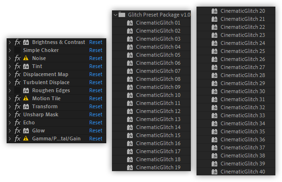Viewport: 282px width, 182px height.
Task: Select the Unsharp Mask effect name
Action: pos(41,114)
